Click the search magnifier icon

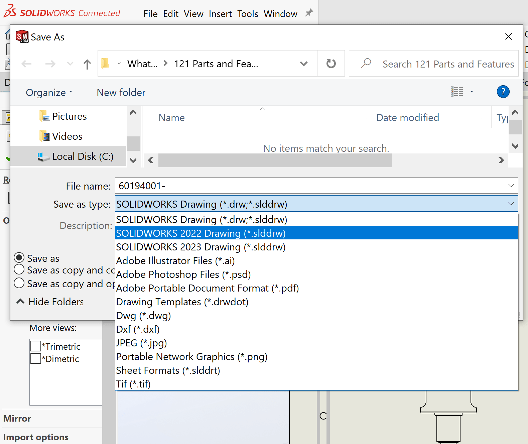(366, 63)
